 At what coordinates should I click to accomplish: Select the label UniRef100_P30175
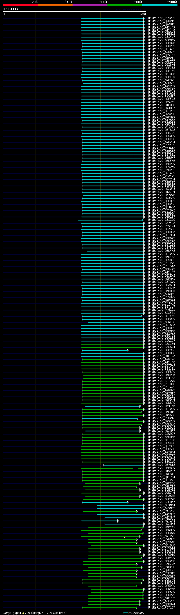[161, 177]
